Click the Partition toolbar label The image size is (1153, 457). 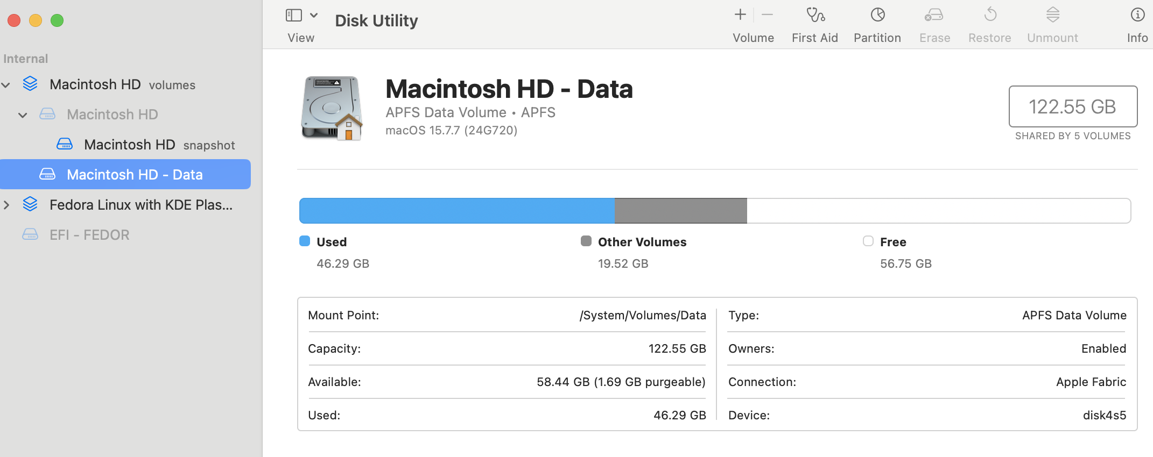877,38
